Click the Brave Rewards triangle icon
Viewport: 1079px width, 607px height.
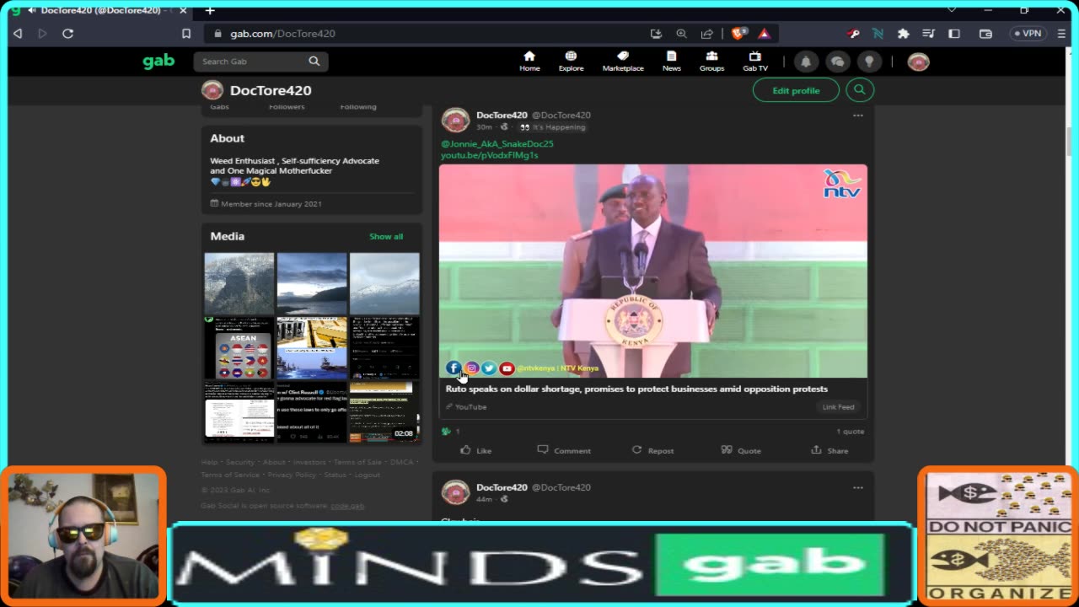click(765, 34)
